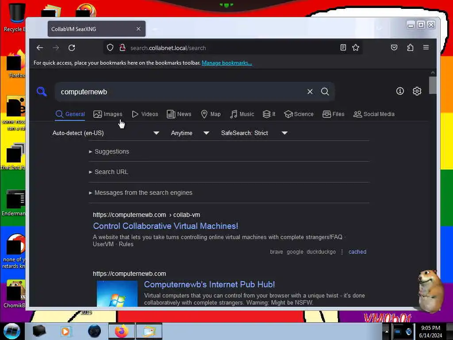Viewport: 453px width, 340px height.
Task: Toggle reader view in the address bar
Action: point(343,48)
